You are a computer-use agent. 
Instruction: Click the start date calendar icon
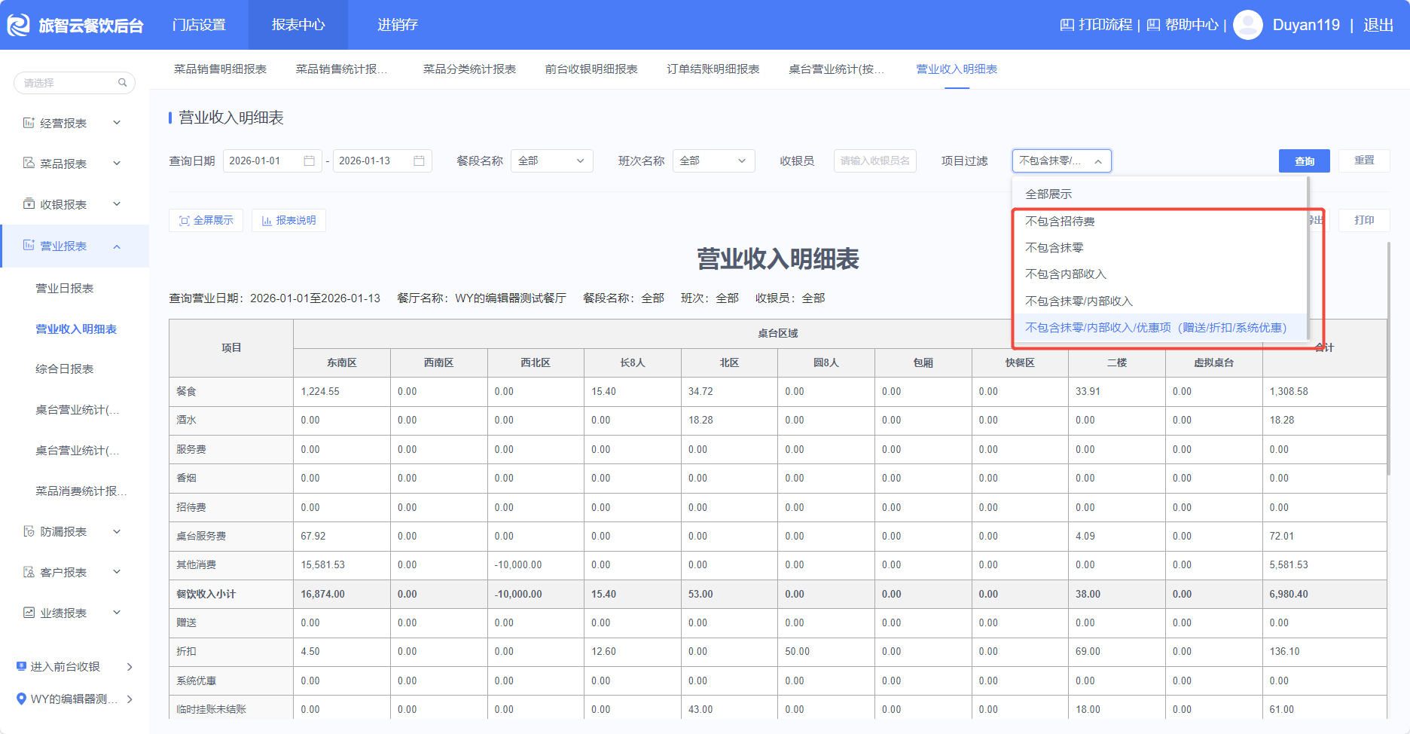click(309, 161)
